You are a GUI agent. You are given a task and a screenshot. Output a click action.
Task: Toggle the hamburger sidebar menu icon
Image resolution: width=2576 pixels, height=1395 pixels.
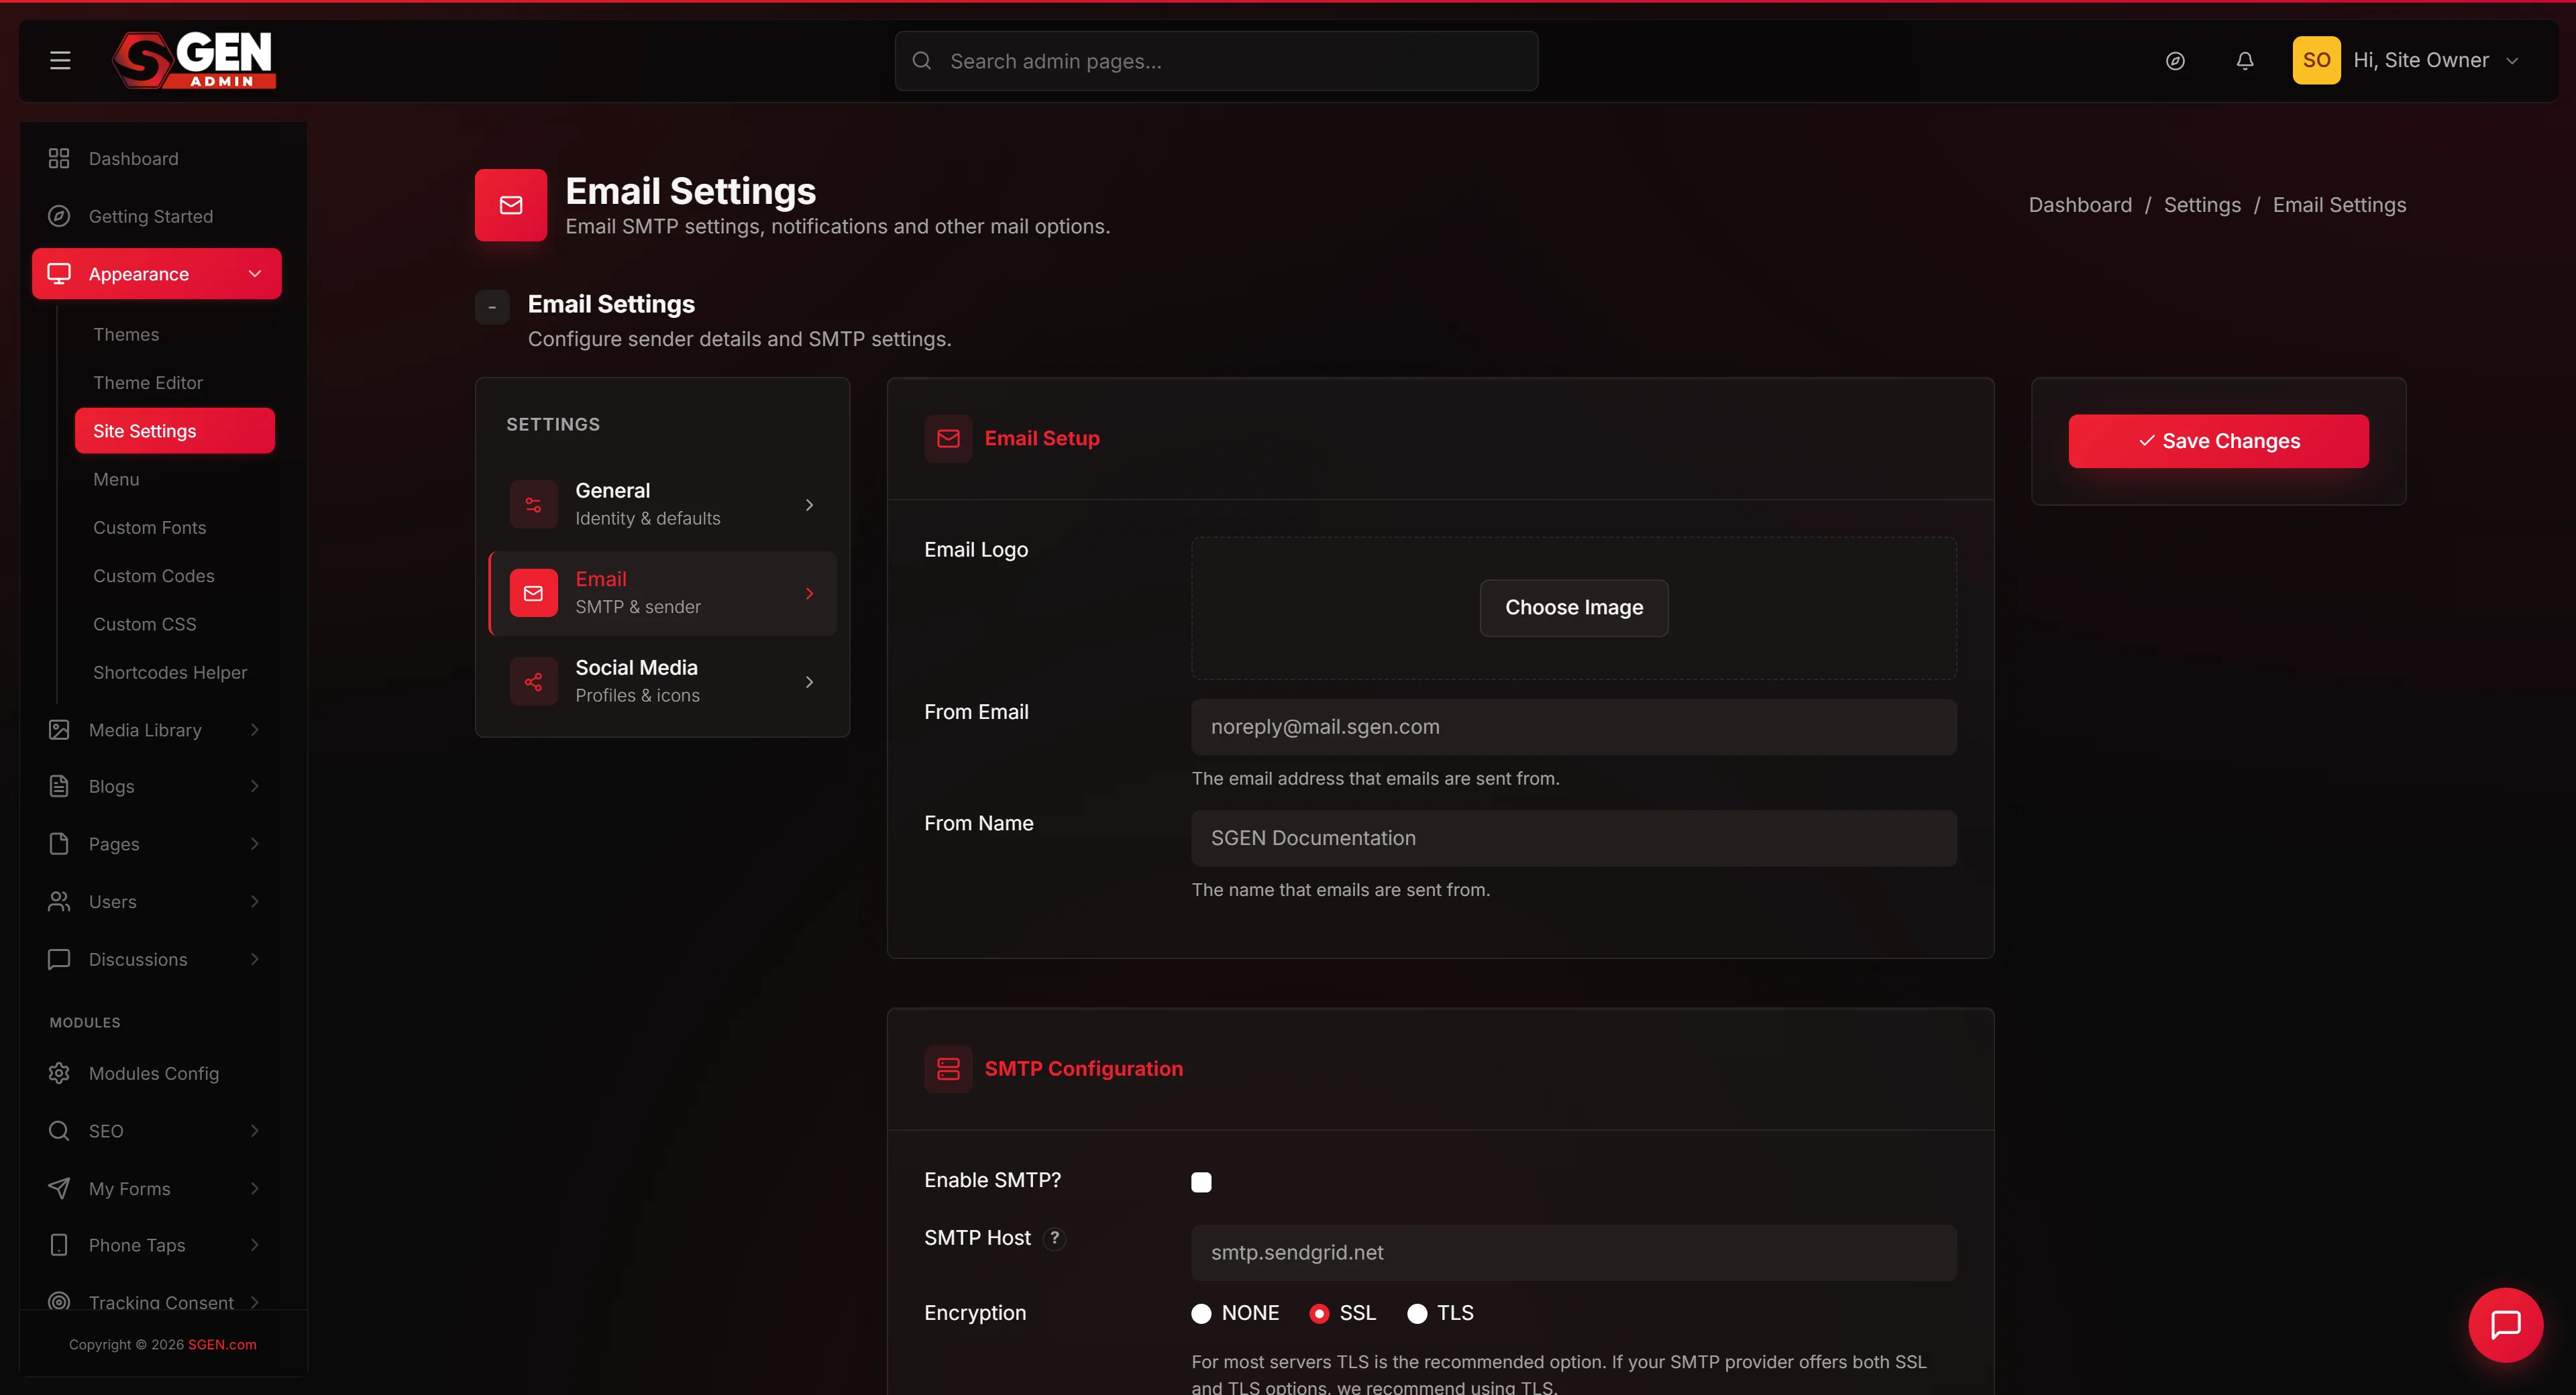coord(60,60)
